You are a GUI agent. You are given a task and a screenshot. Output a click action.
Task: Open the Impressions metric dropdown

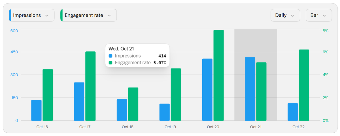pyautogui.click(x=31, y=15)
